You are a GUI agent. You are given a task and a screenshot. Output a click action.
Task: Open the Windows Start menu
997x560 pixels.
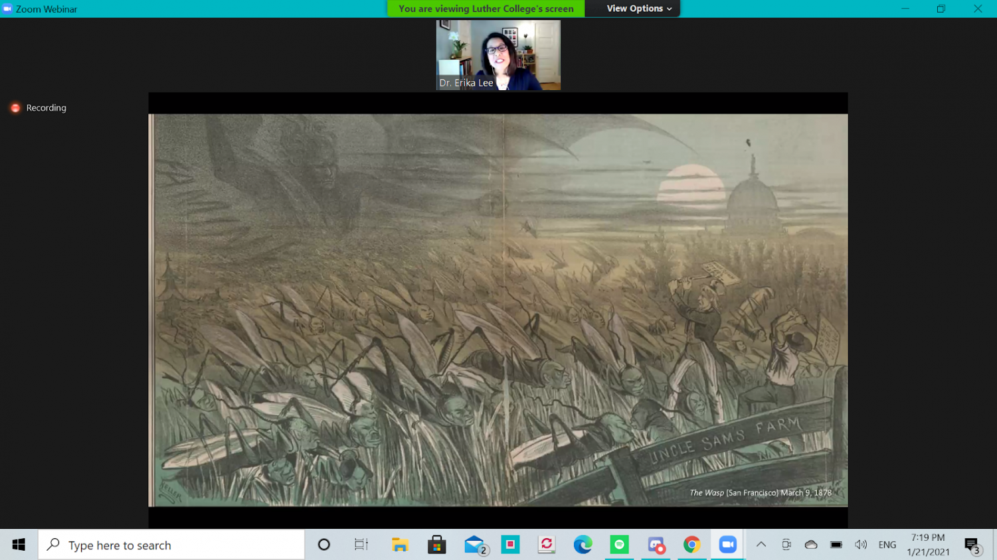pos(19,545)
